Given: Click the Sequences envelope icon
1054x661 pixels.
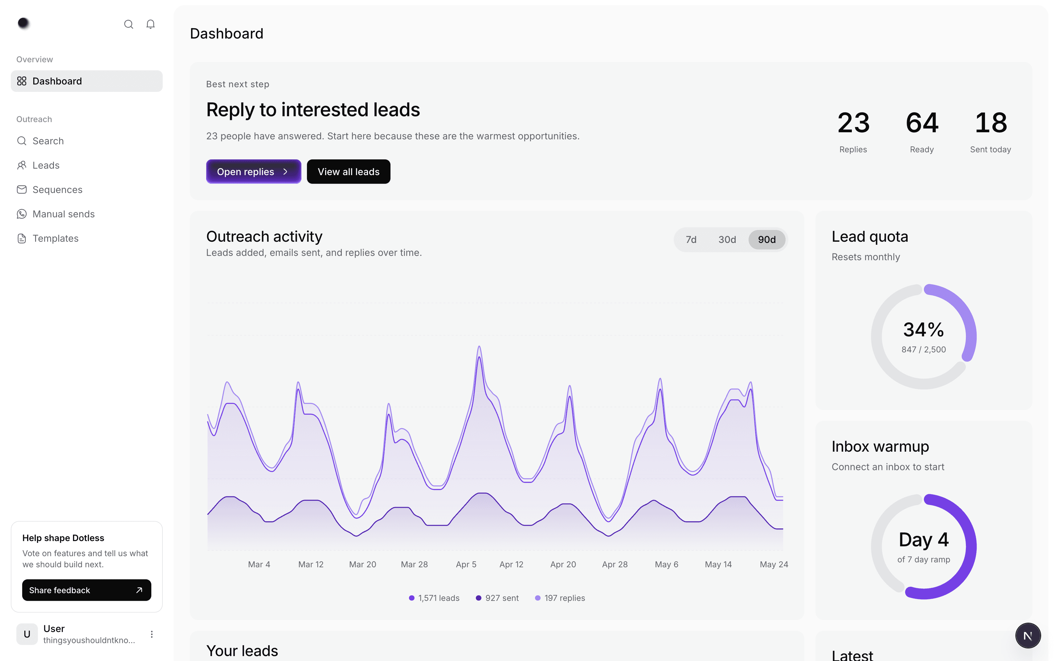Looking at the screenshot, I should pos(22,190).
